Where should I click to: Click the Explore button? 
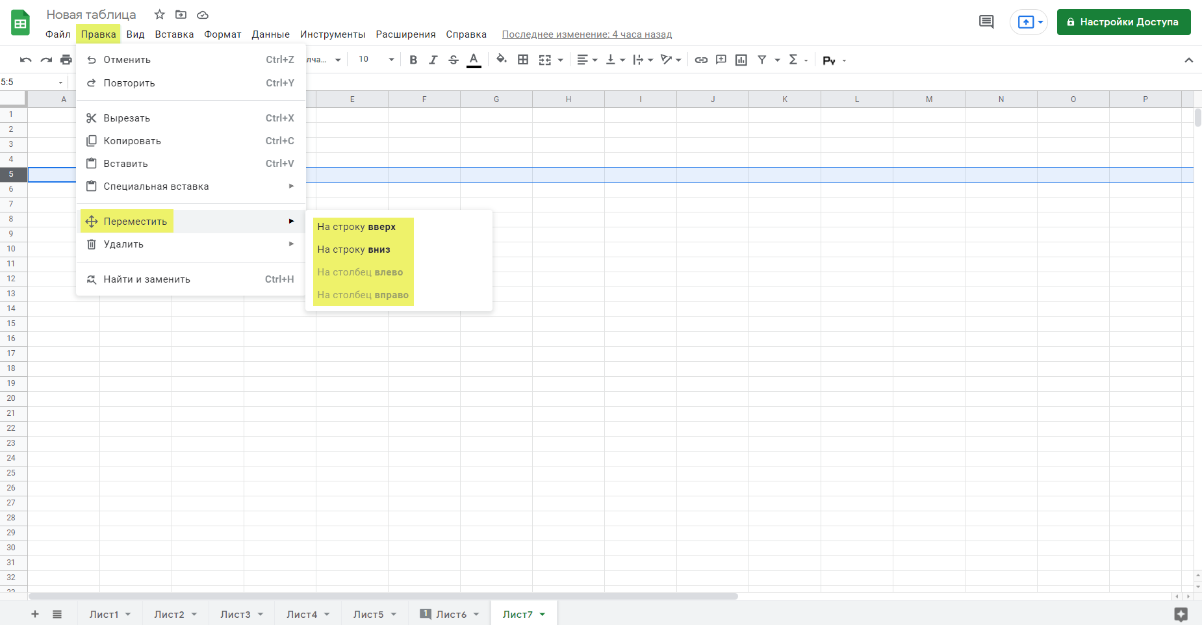click(x=1181, y=614)
